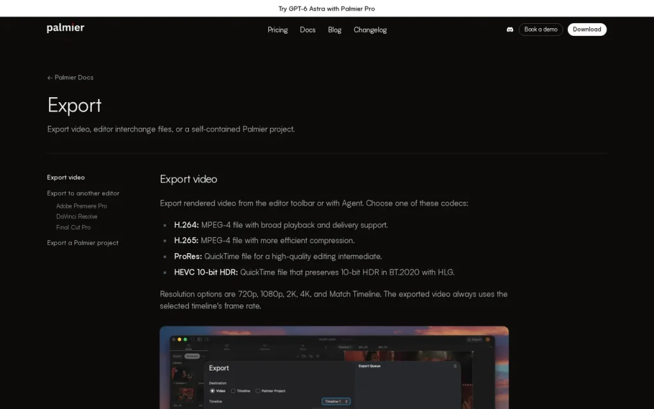The width and height of the screenshot is (654, 409).
Task: Open the Blog nav item
Action: 335,29
